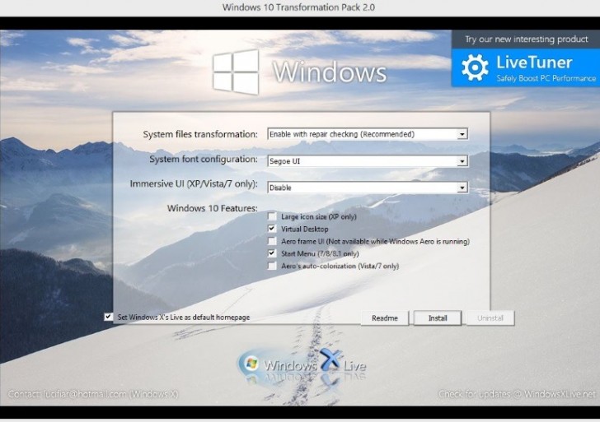Click the Windows X Live logo
600x422 pixels.
point(302,364)
